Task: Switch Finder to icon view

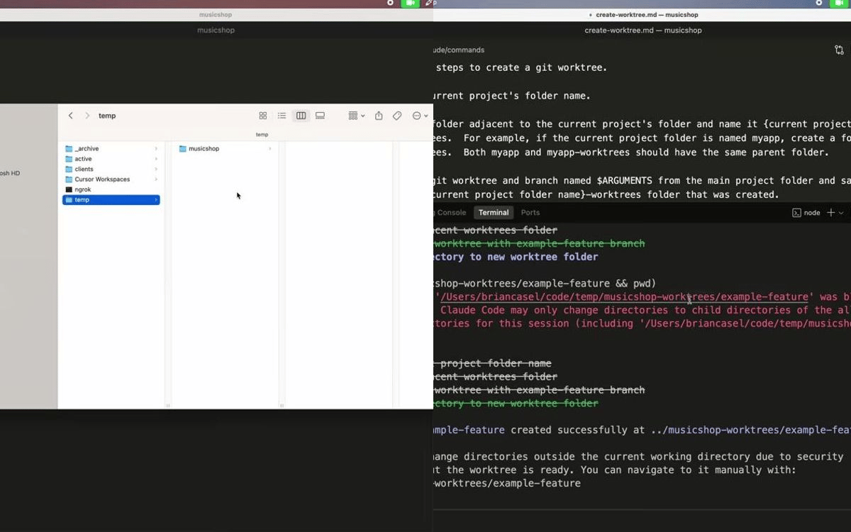Action: coord(263,116)
